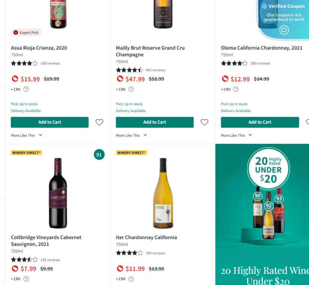This screenshot has height=285, width=309.
Task: Open CRV info icon for Mailly Brut Champagne
Action: [x=131, y=89]
